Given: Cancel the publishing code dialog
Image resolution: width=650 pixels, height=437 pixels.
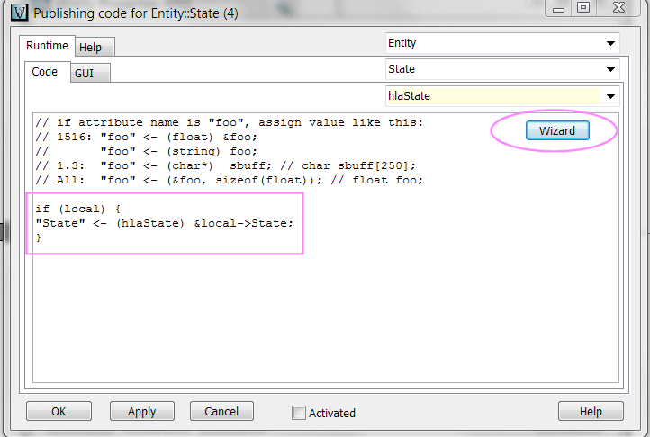Looking at the screenshot, I should (x=221, y=412).
